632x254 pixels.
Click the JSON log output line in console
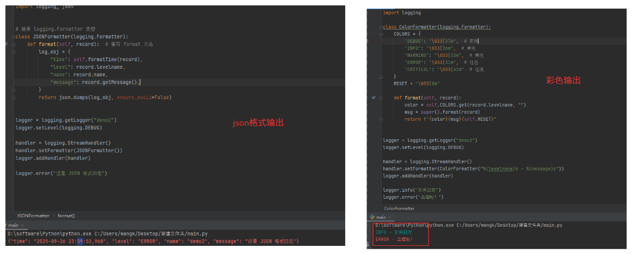click(153, 240)
